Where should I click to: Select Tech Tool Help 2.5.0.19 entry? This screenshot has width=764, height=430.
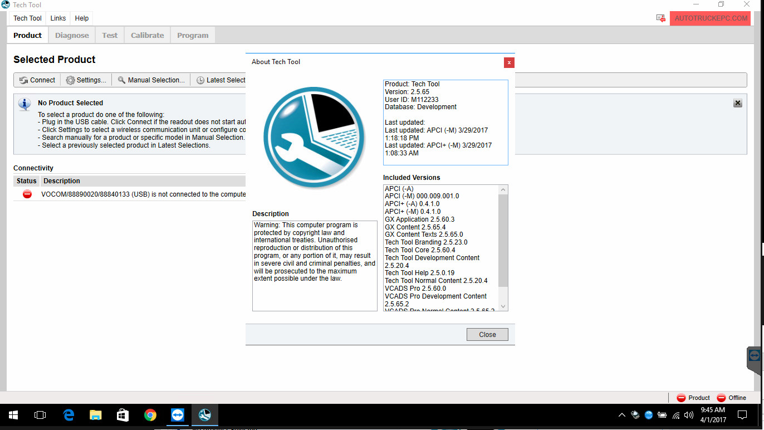(x=419, y=273)
